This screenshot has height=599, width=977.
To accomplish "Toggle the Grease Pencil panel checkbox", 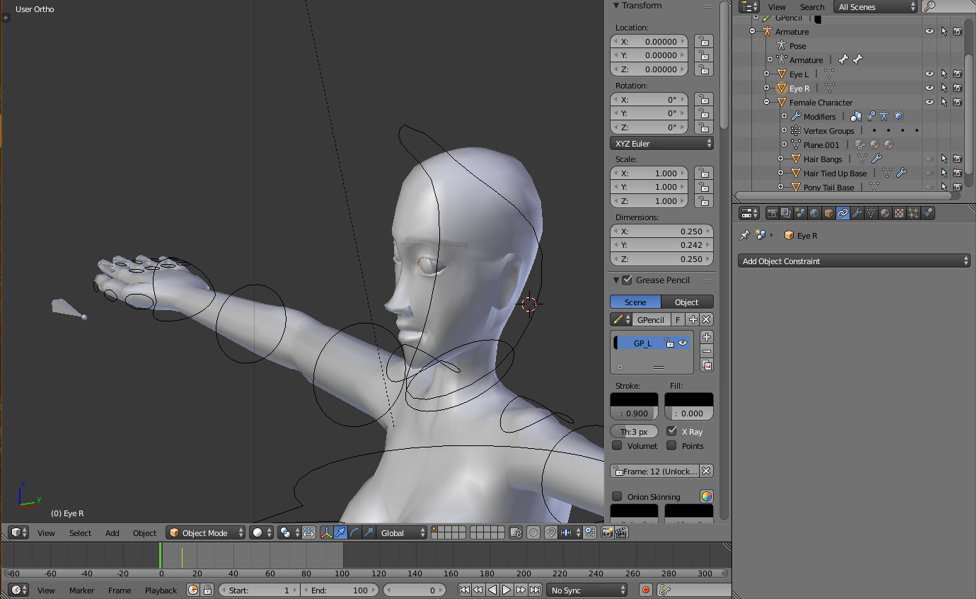I will pos(627,280).
